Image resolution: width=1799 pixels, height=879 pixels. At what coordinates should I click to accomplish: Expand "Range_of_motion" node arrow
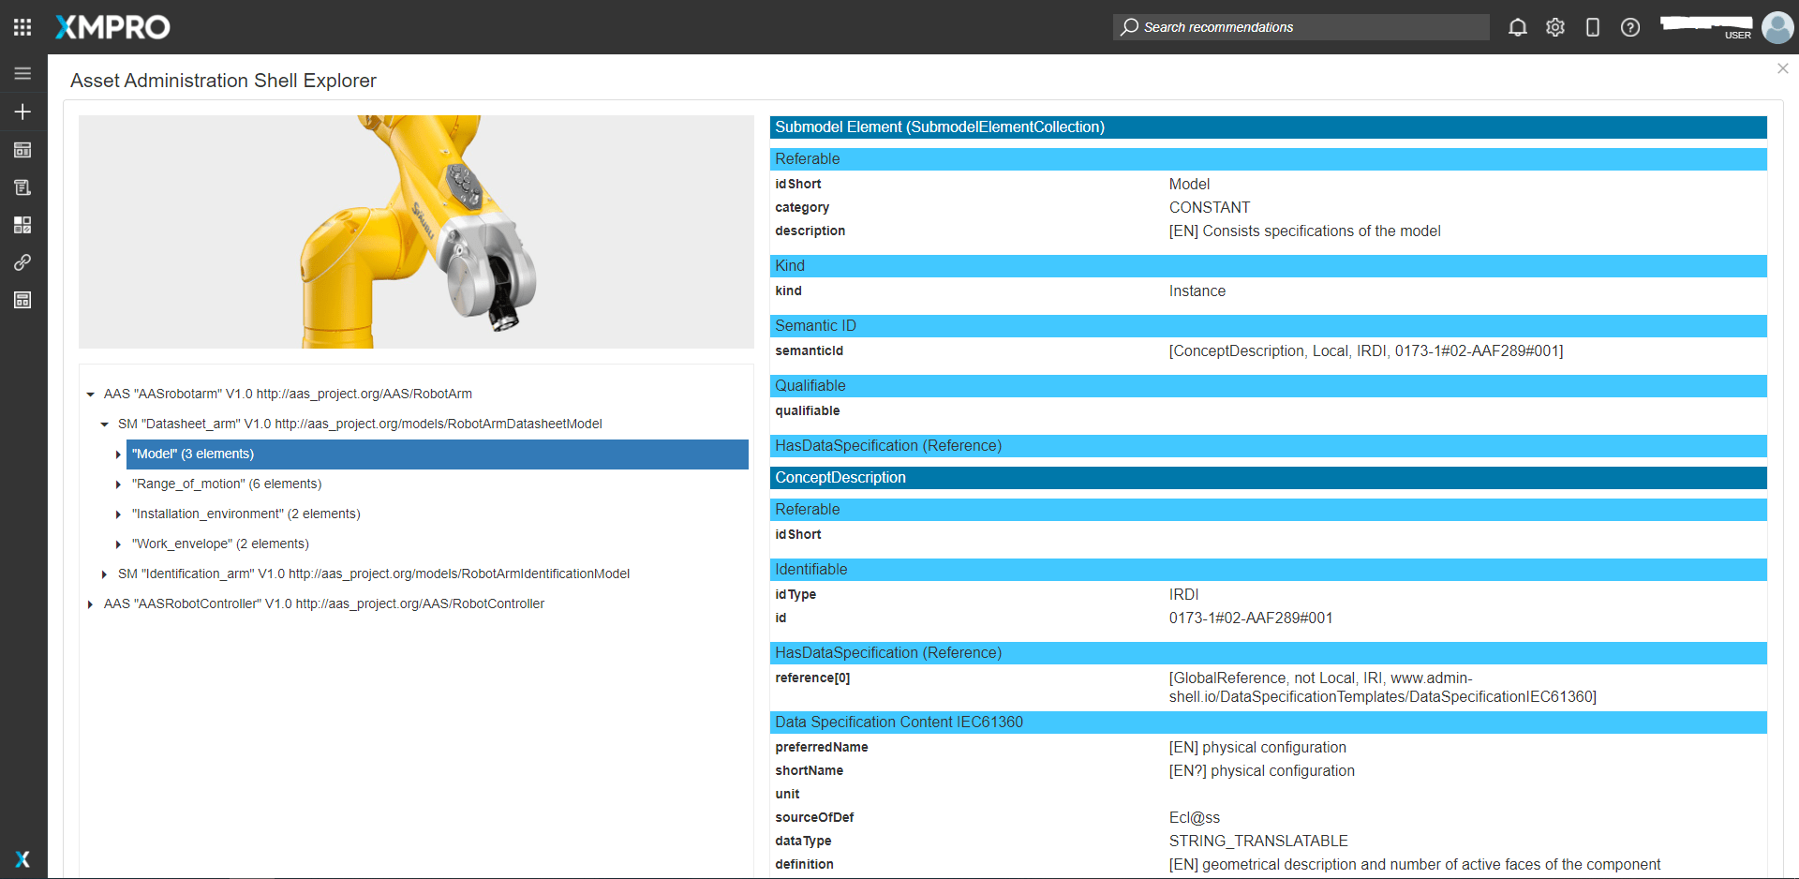click(118, 484)
